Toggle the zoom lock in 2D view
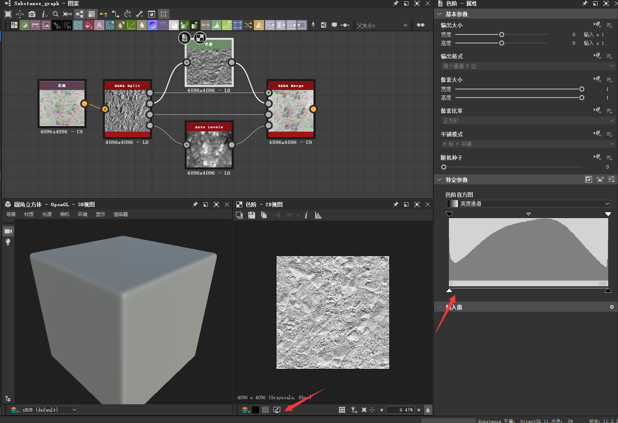The image size is (618, 423). click(428, 410)
